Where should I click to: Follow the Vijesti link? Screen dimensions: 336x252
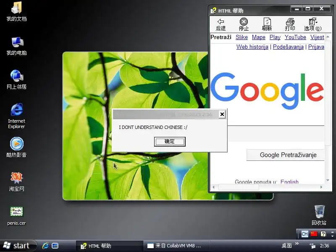point(317,37)
